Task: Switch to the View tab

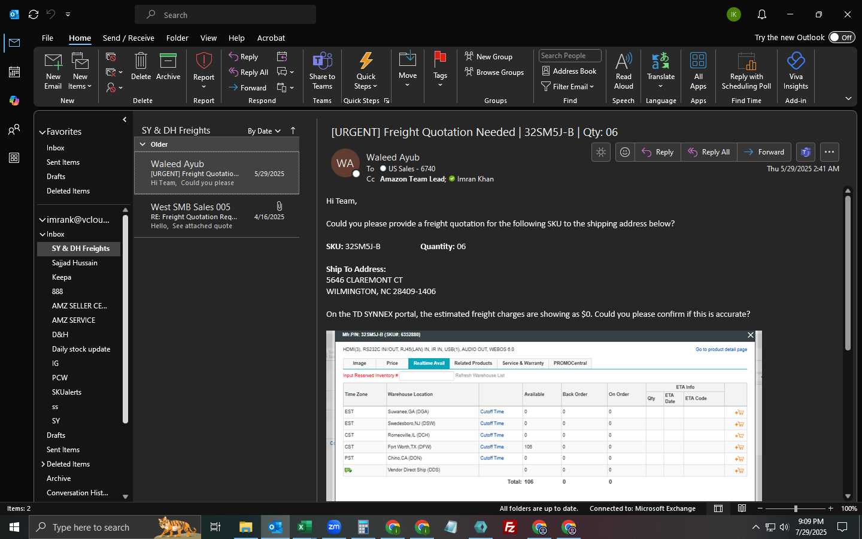Action: coord(208,38)
